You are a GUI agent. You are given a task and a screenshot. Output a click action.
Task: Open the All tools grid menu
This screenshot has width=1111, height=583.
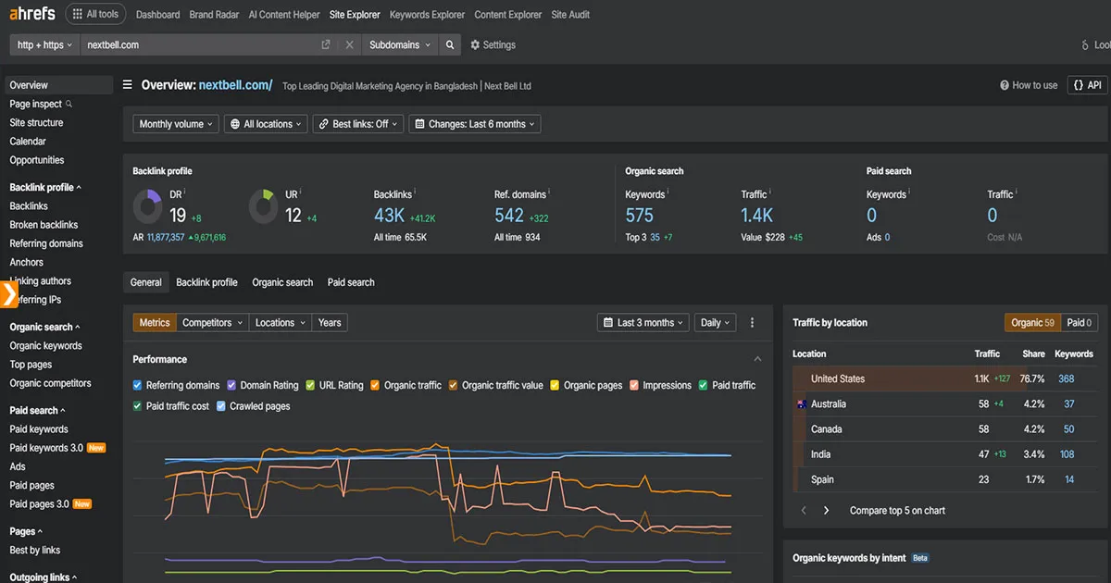coord(96,15)
